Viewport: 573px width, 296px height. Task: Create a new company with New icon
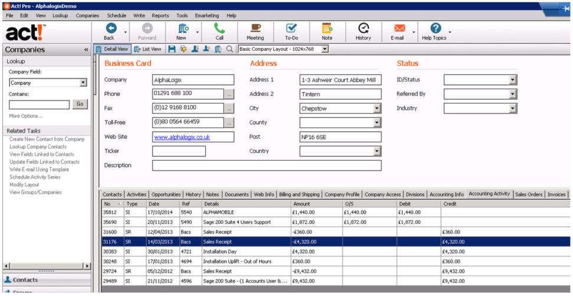[183, 28]
